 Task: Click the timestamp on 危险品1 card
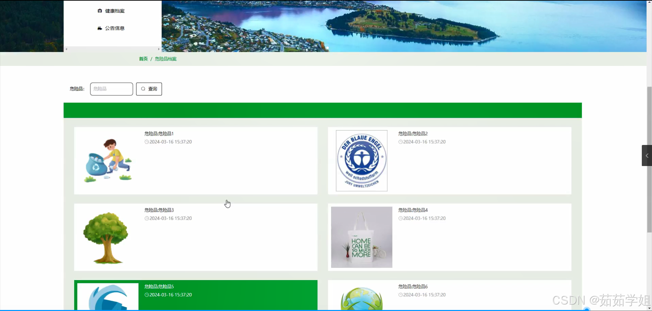(x=170, y=142)
